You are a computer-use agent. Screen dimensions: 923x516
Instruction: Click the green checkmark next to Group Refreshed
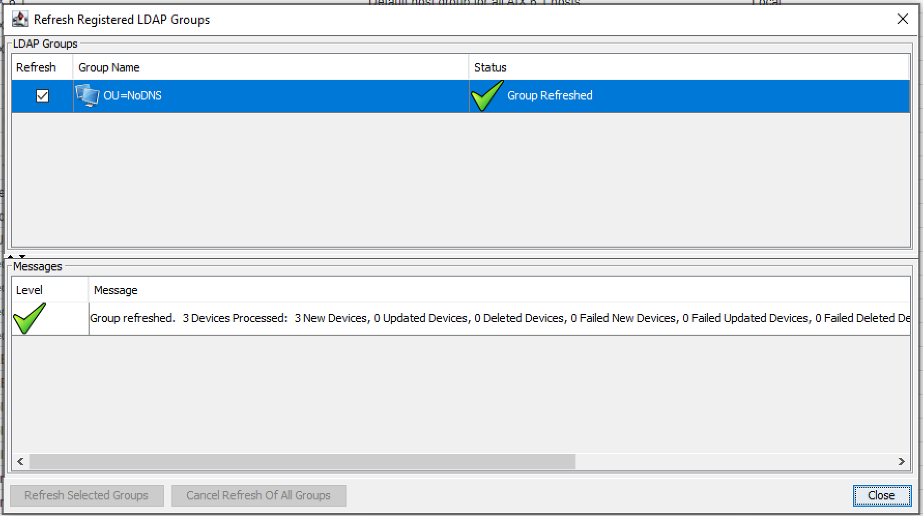tap(487, 95)
